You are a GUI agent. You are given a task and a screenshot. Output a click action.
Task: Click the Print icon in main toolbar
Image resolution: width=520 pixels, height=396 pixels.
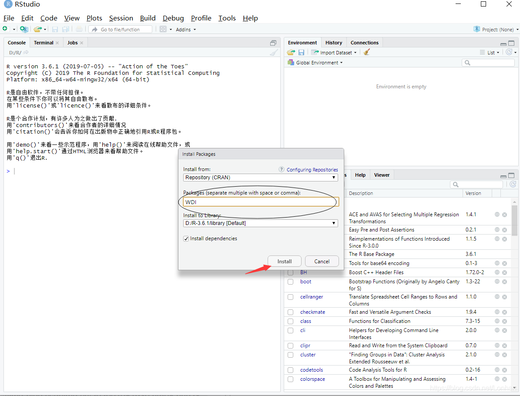click(x=79, y=29)
